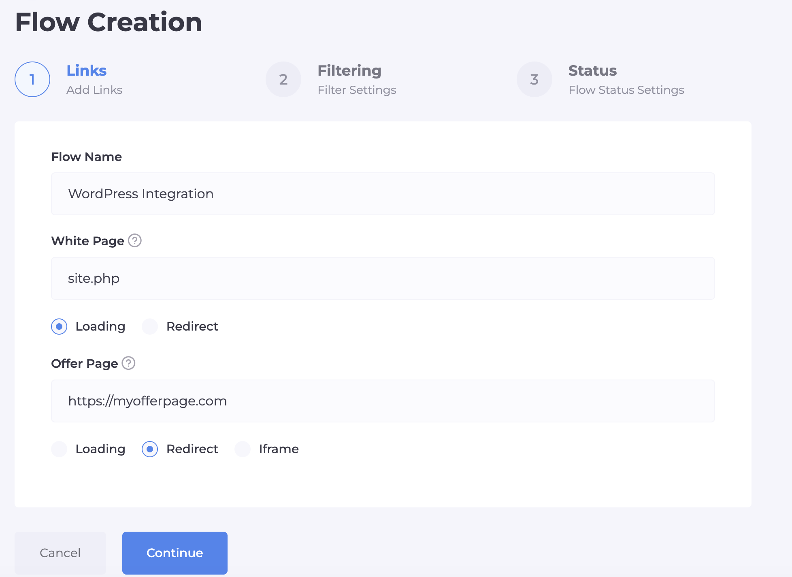This screenshot has width=792, height=577.
Task: Choose Iframe option for Offer Page
Action: point(243,449)
